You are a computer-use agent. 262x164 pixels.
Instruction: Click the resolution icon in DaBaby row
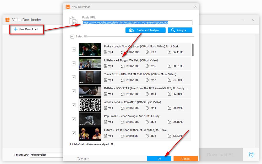[123, 94]
